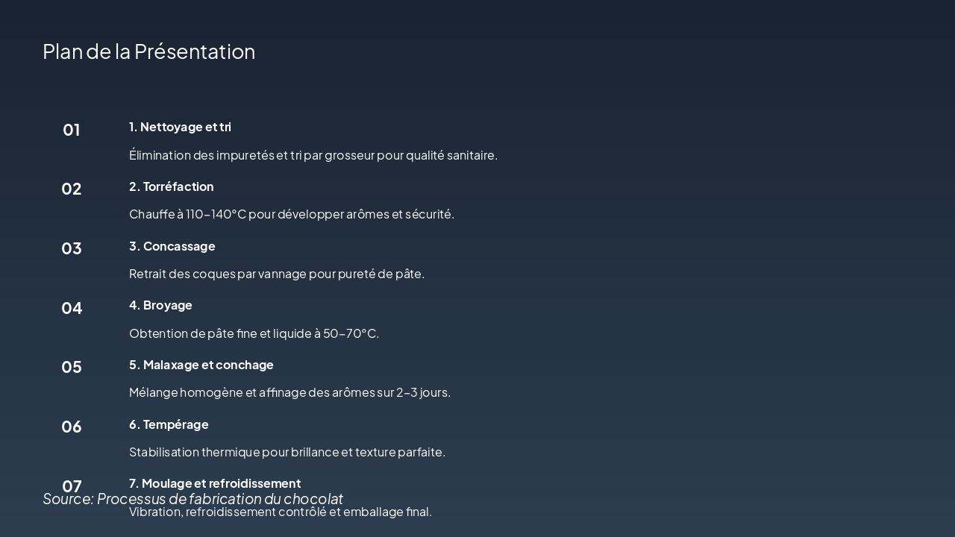Click the "3. Concassage" heading
955x537 pixels.
[x=172, y=246]
